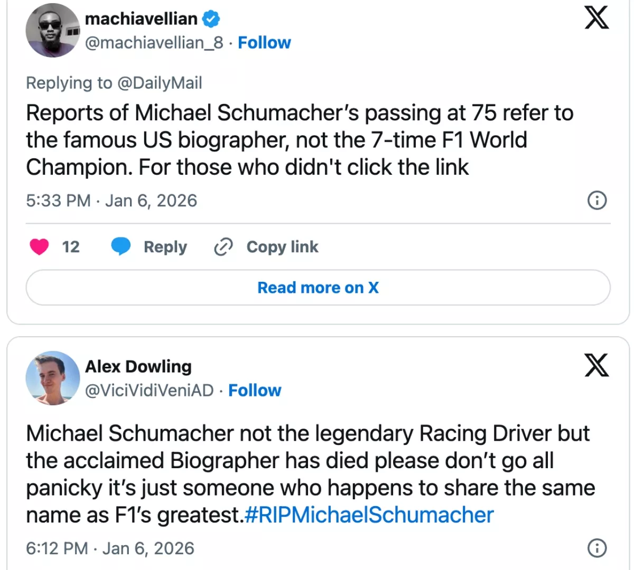Click the blue reply speech bubble icon

pyautogui.click(x=121, y=246)
